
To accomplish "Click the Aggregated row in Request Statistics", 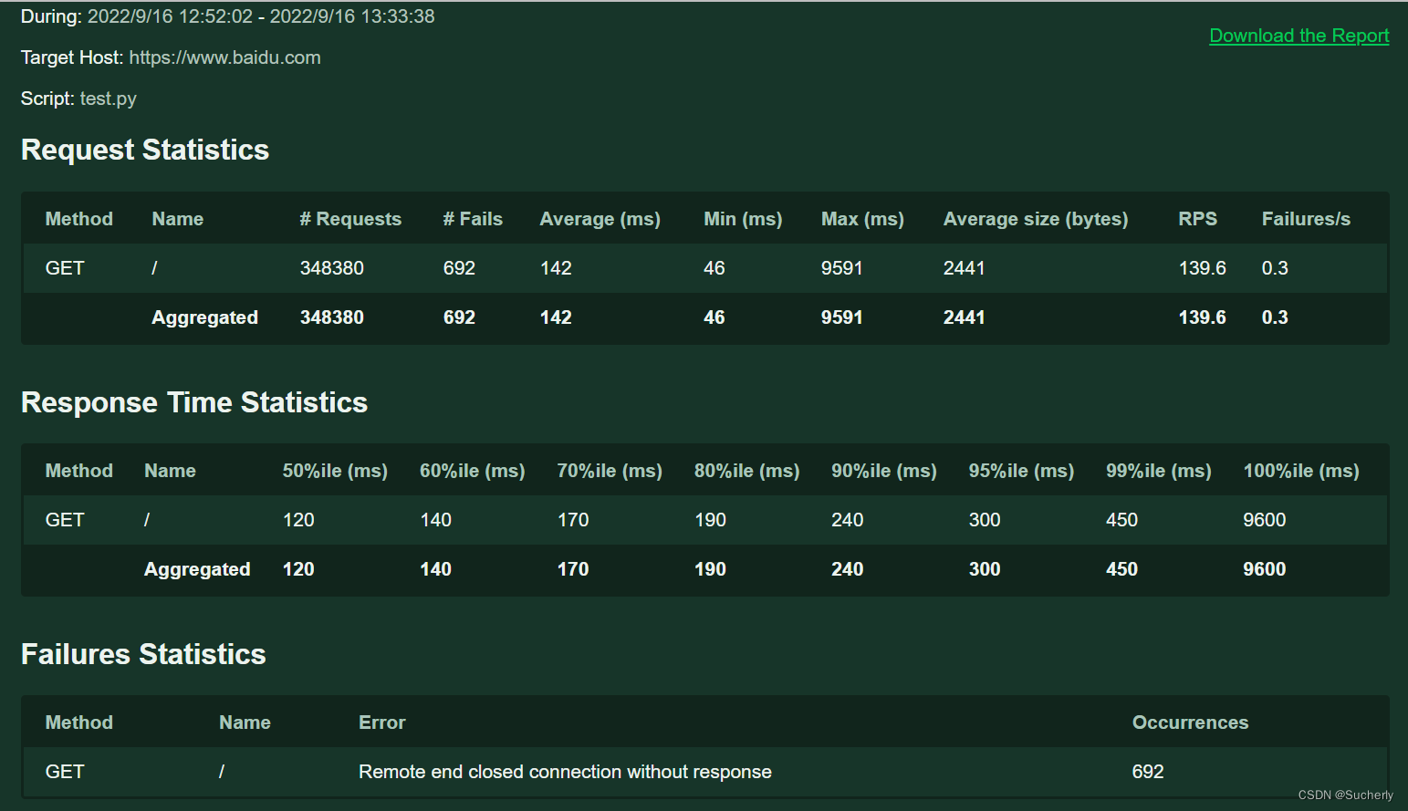I will pyautogui.click(x=204, y=317).
